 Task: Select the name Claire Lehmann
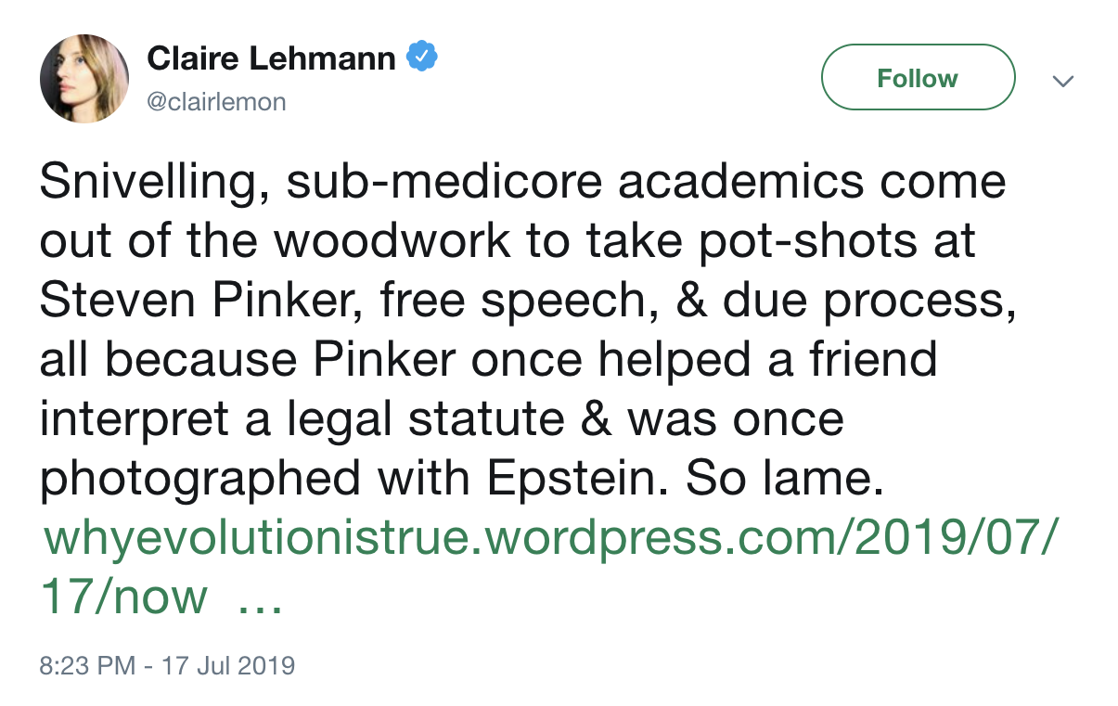273,57
